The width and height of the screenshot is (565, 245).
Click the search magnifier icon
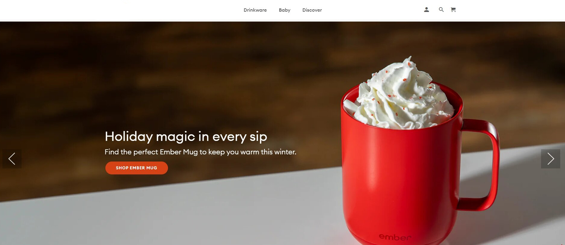[x=441, y=10]
